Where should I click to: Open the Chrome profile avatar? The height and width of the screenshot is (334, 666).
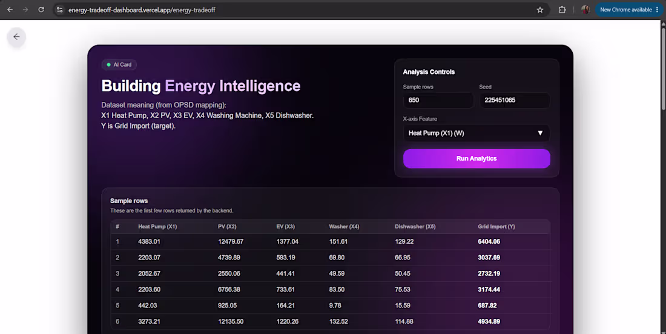pos(585,9)
